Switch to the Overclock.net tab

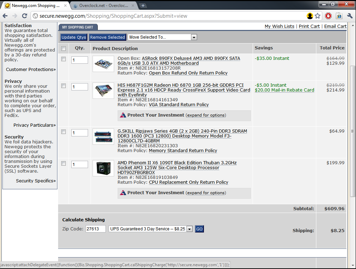click(x=104, y=6)
